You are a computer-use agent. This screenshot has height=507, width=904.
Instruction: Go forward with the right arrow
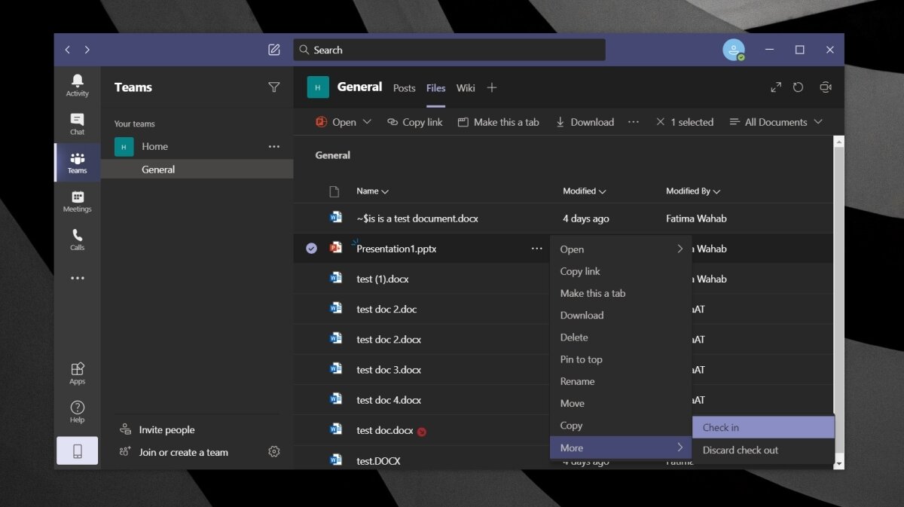click(87, 50)
